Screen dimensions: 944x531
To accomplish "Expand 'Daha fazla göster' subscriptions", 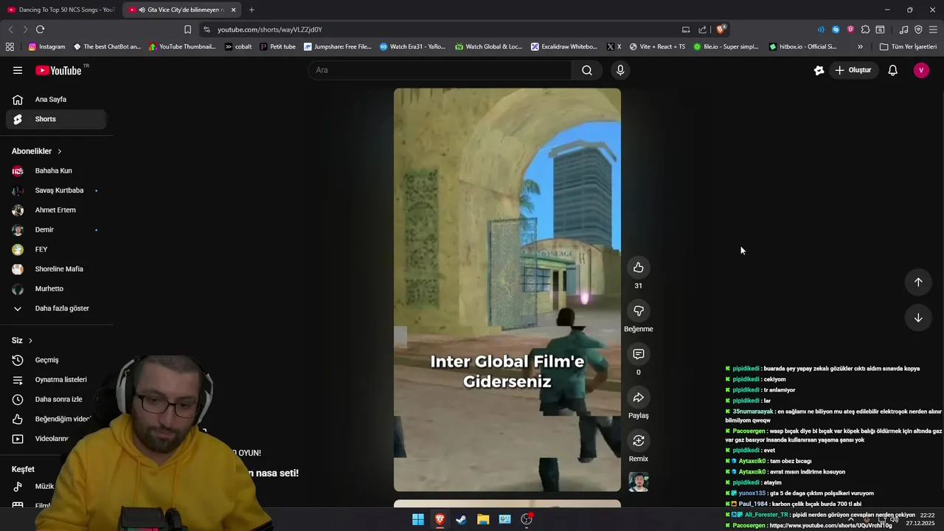I will point(56,308).
